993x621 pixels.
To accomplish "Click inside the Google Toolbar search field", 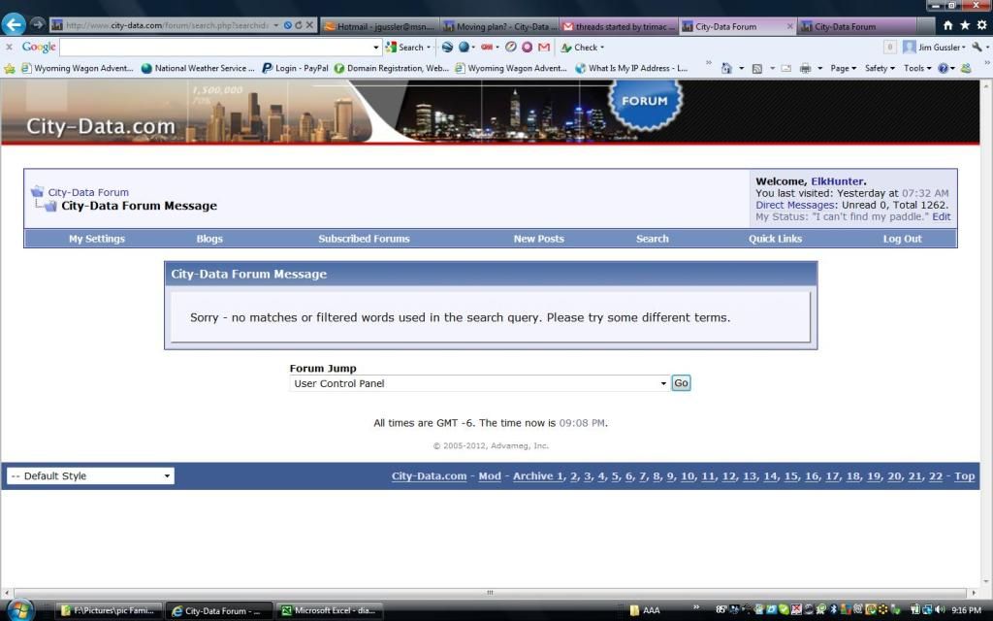I will point(215,47).
